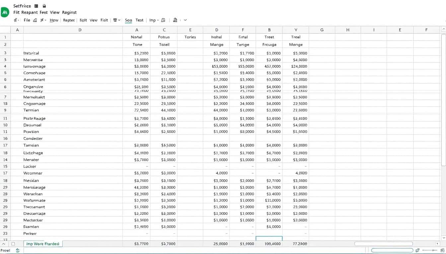The width and height of the screenshot is (446, 254).
Task: Click the Nonal header cell
Action: (136, 37)
